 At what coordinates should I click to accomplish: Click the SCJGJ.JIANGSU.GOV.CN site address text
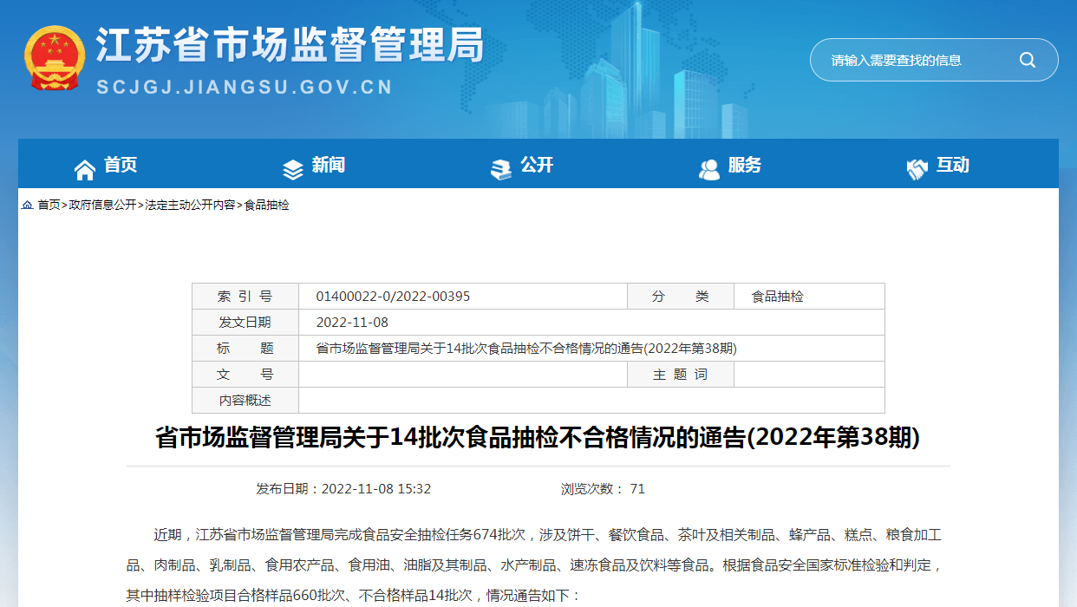click(245, 88)
